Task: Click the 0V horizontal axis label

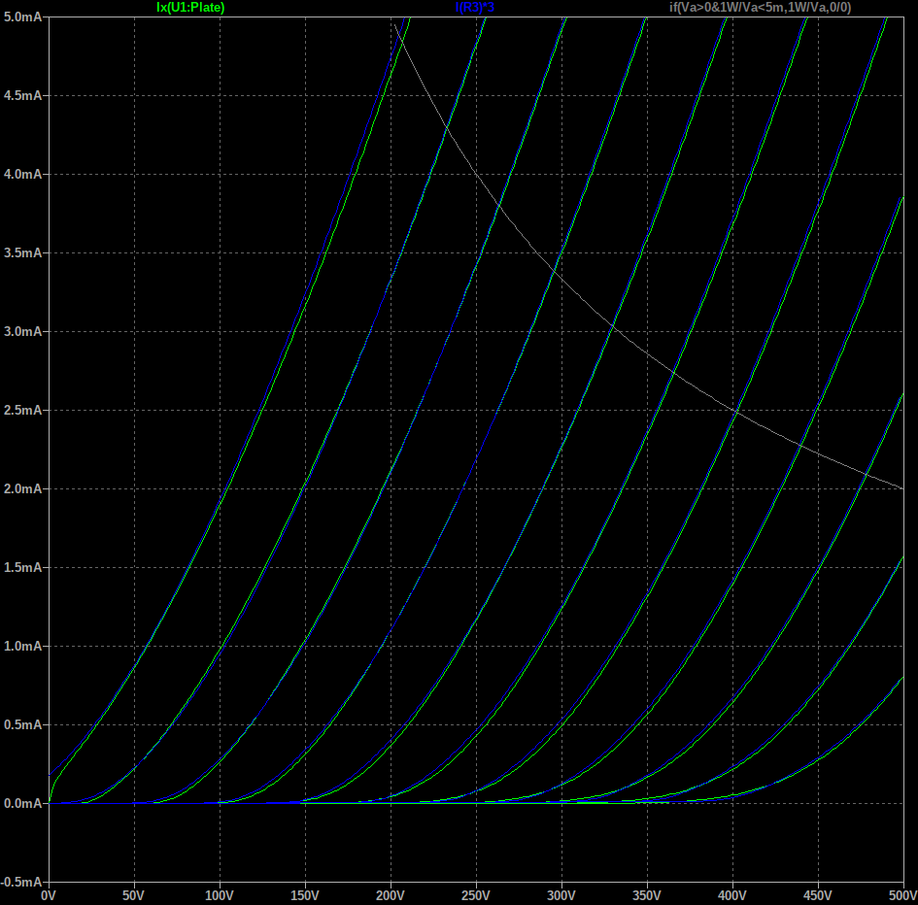Action: pos(49,895)
